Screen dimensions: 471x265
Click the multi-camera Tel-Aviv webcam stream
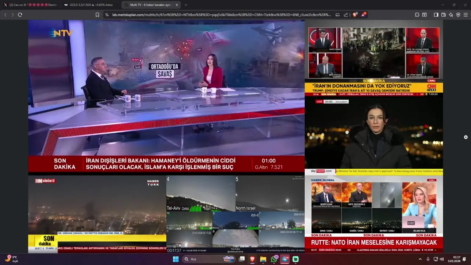point(235,214)
